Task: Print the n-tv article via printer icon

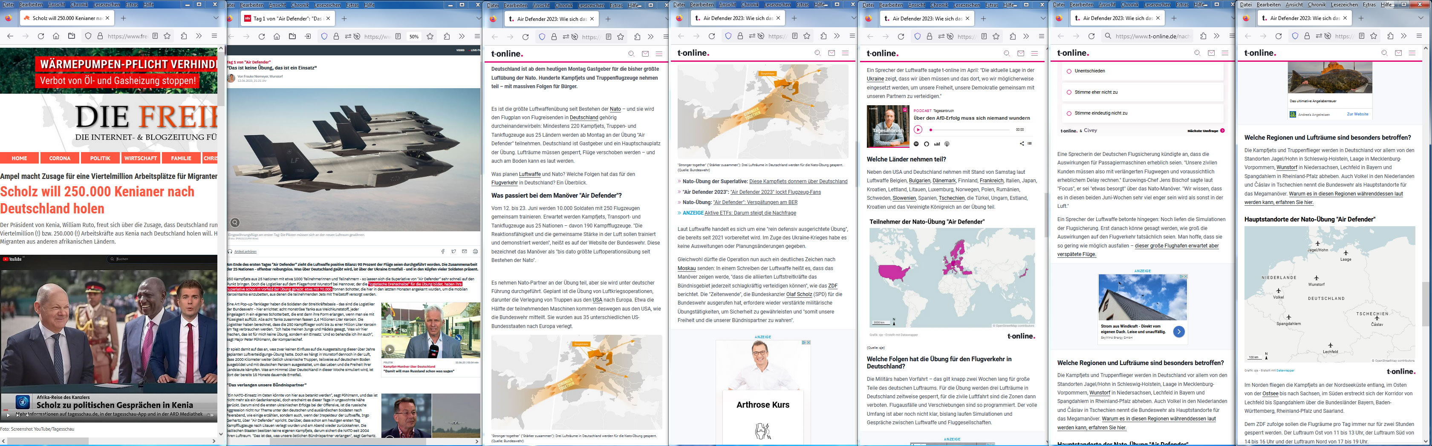Action: (x=475, y=252)
